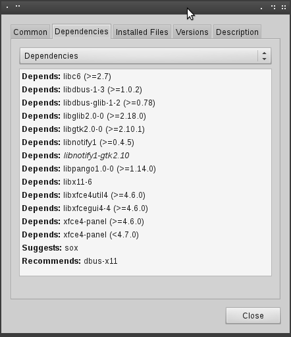This screenshot has width=291, height=337.
Task: Open the Installed Files tab
Action: pos(142,32)
